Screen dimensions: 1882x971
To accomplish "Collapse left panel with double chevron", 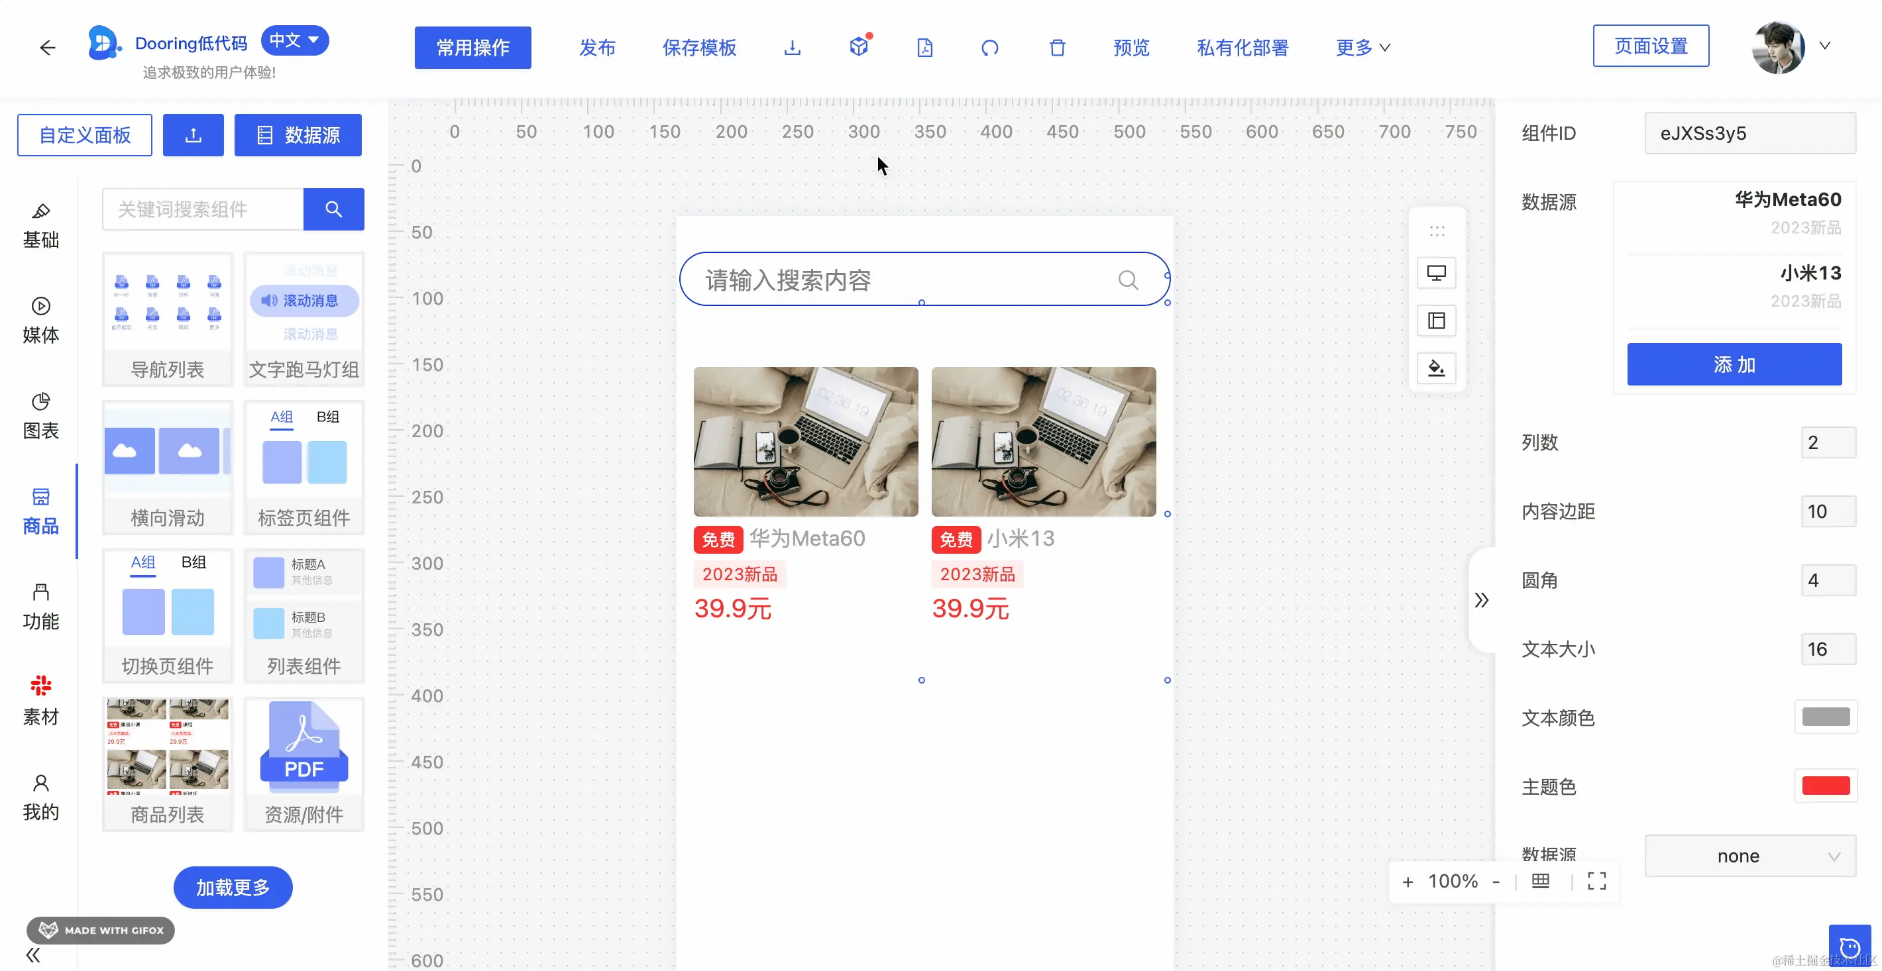I will (34, 955).
